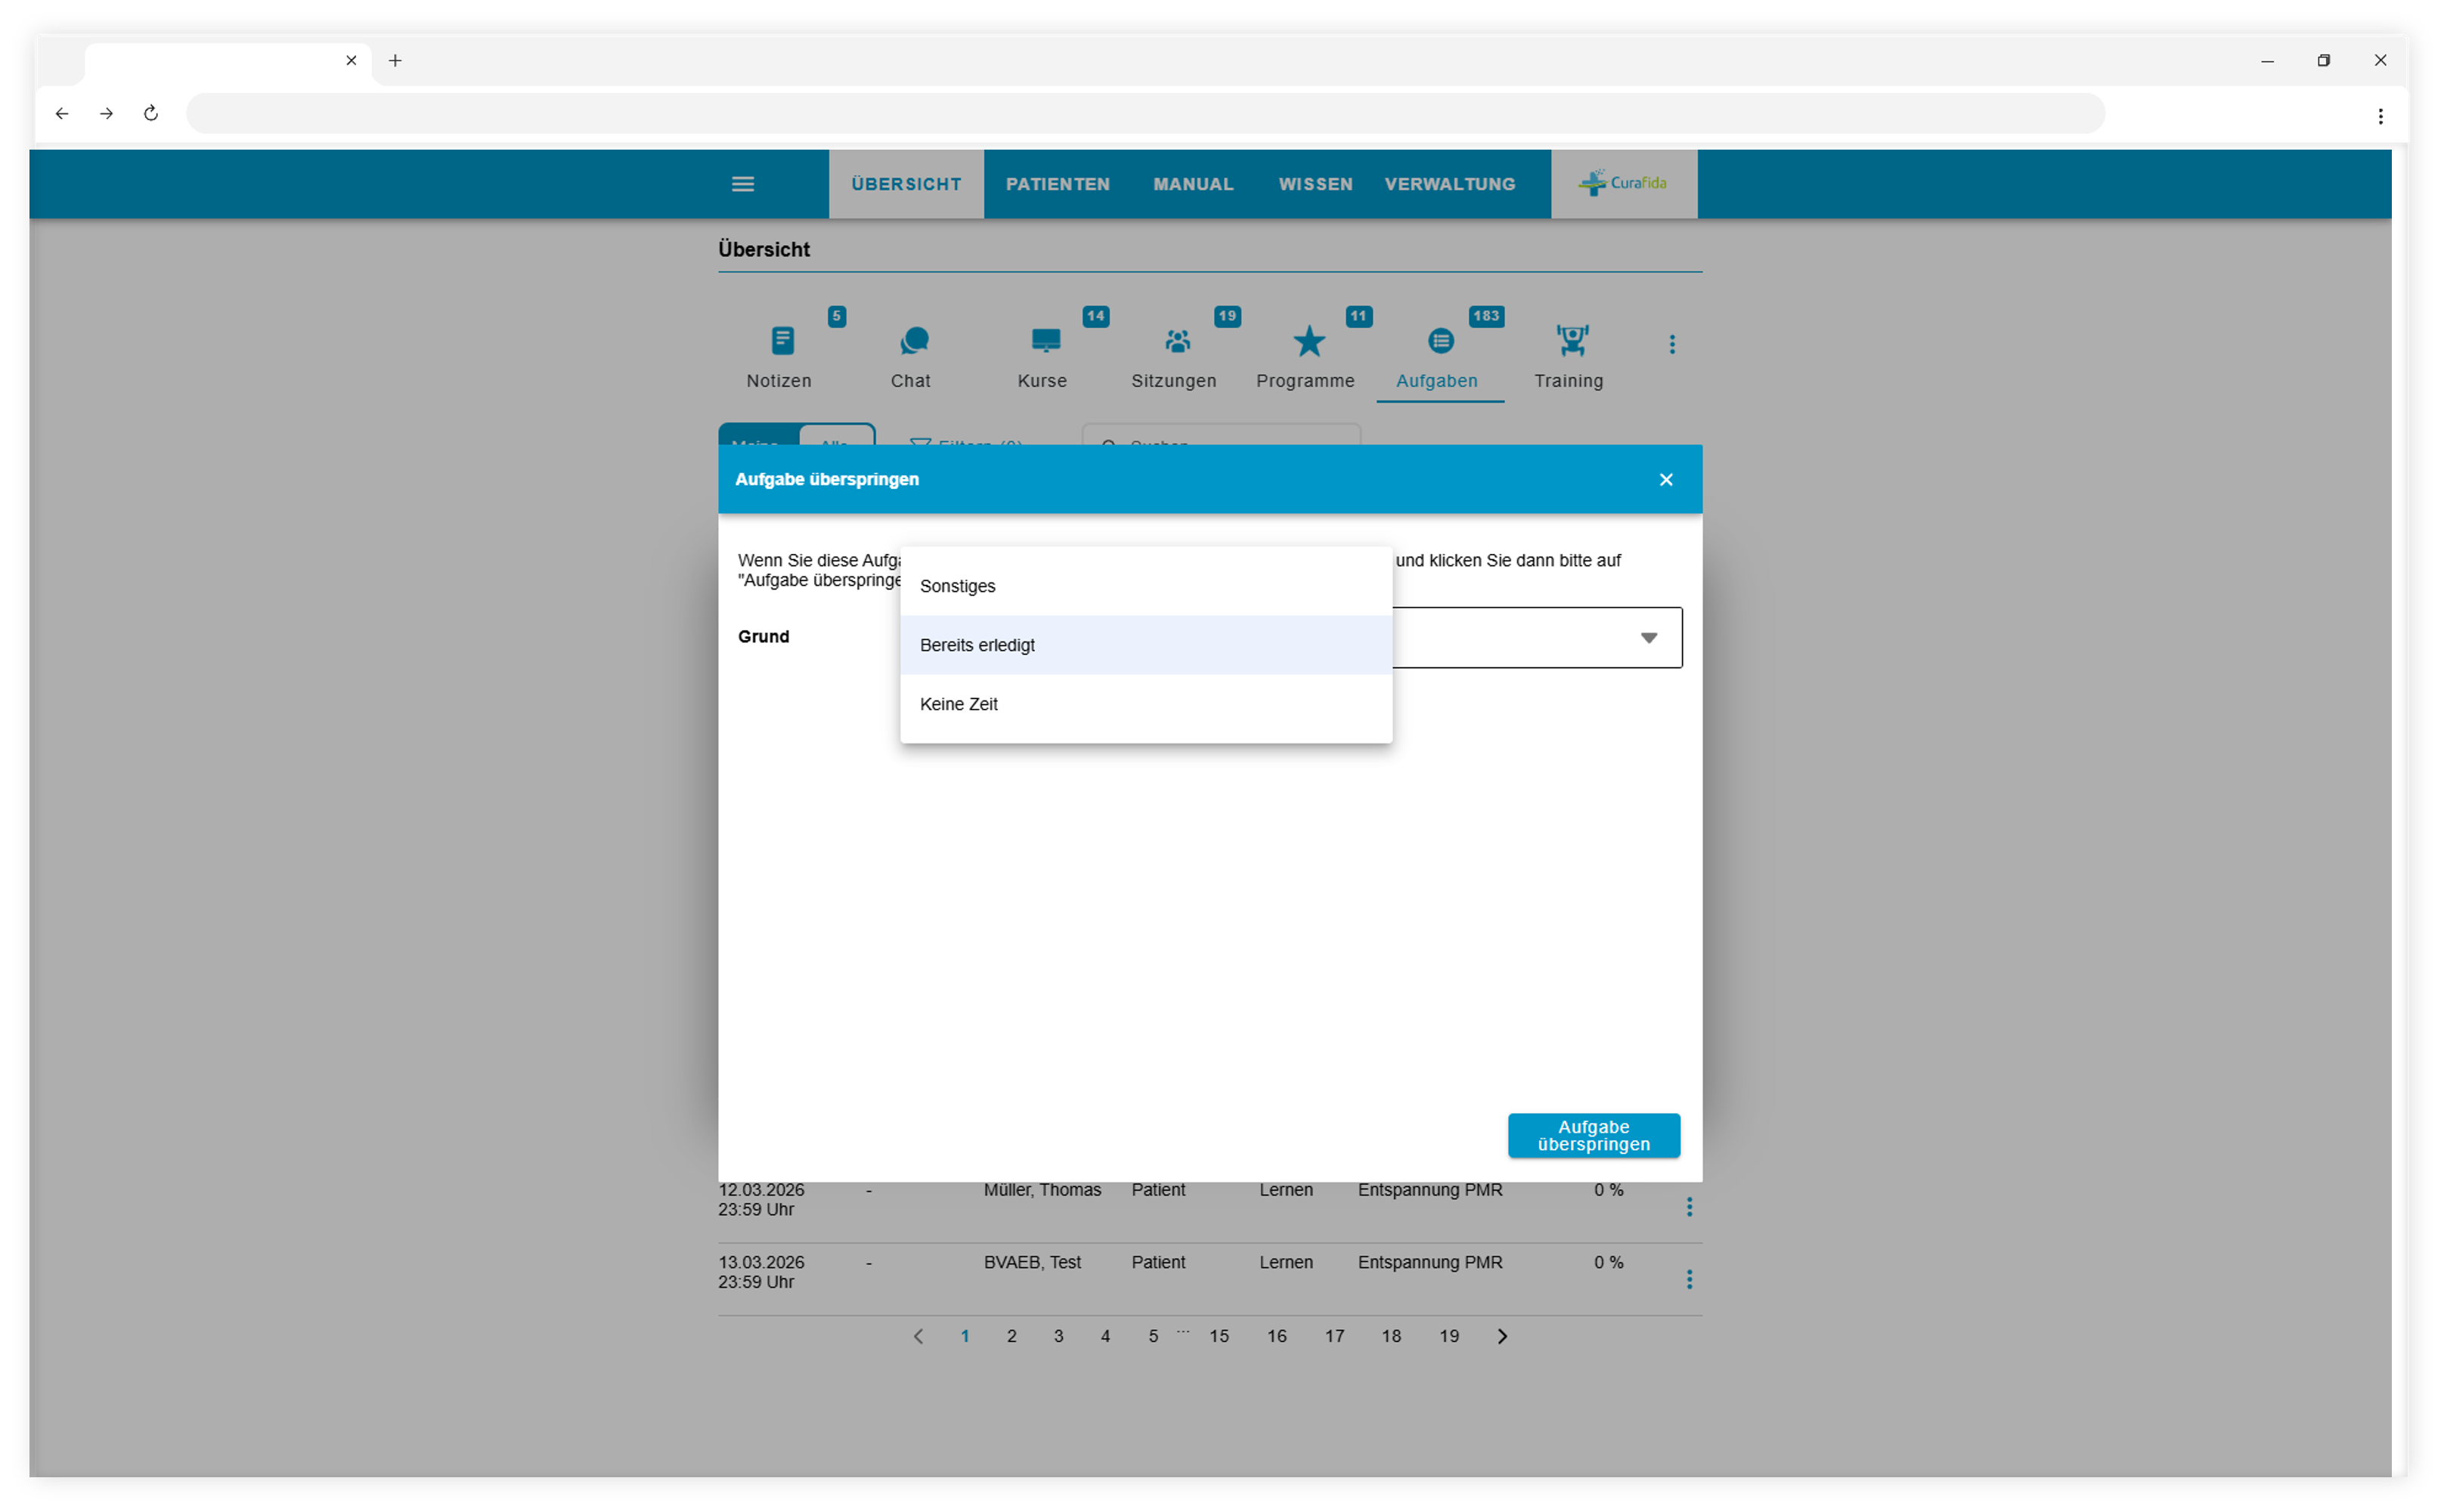Select current page 1 in pagination

point(965,1336)
